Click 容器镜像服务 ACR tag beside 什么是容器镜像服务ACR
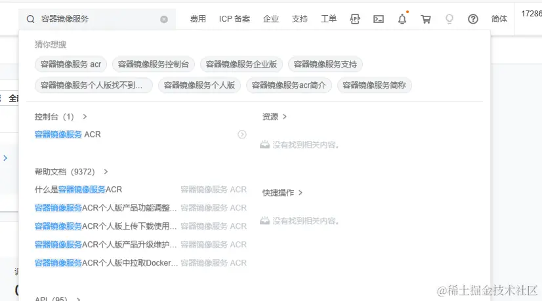Viewport: 542px width, 301px height. [x=214, y=190]
